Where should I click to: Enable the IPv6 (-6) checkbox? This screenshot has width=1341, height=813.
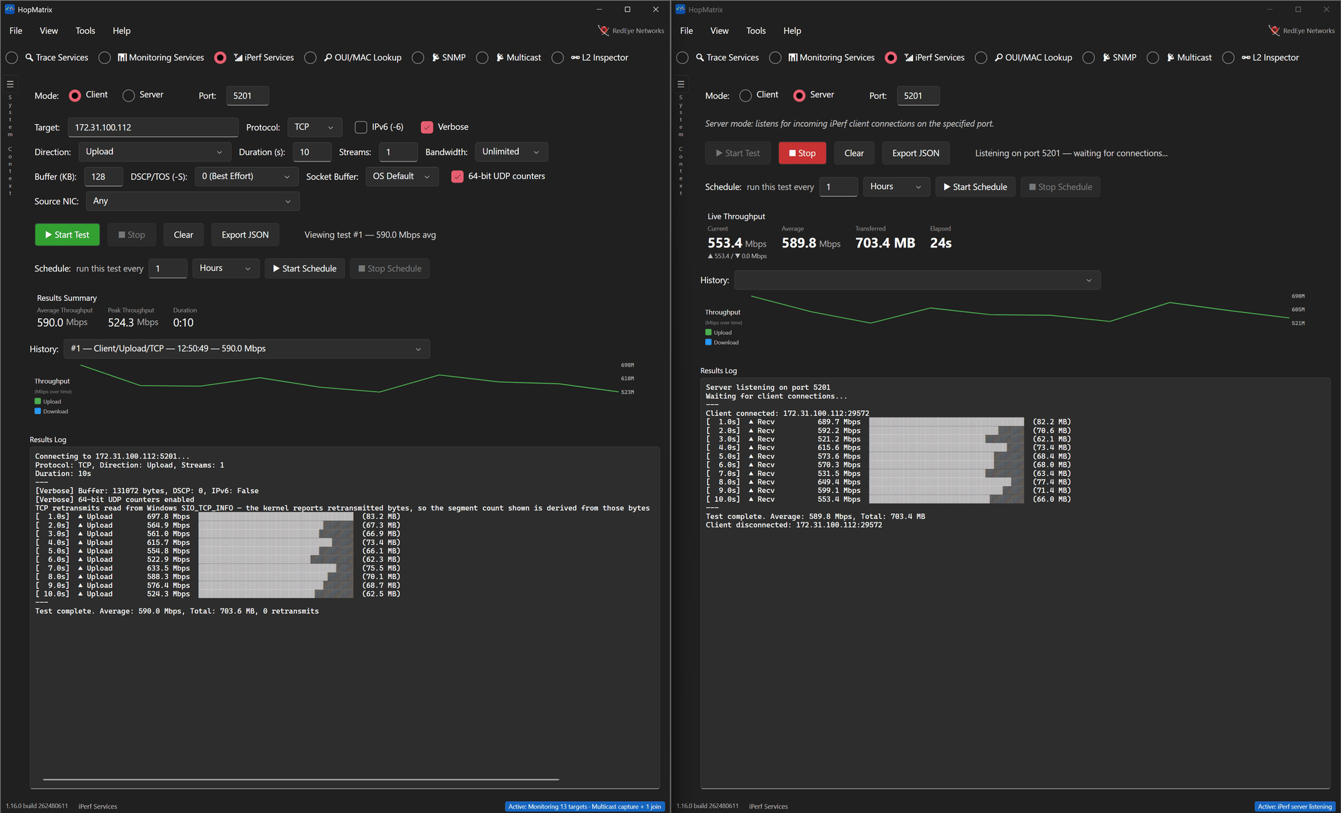tap(361, 127)
